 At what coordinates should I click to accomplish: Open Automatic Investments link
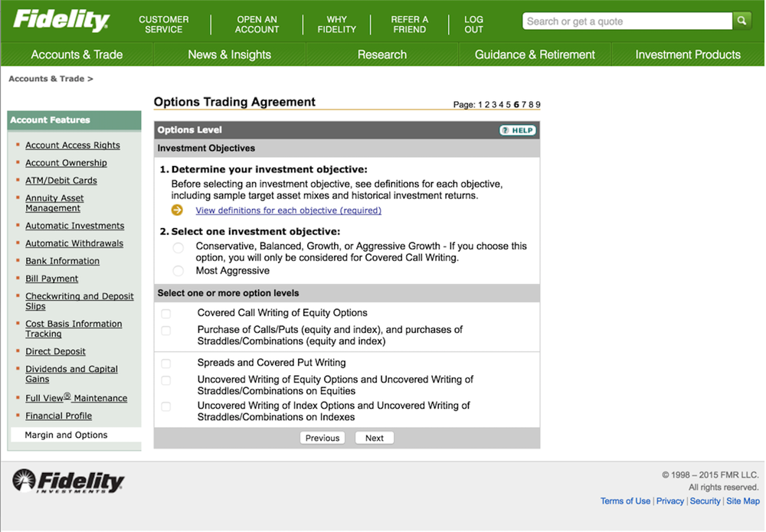coord(75,226)
